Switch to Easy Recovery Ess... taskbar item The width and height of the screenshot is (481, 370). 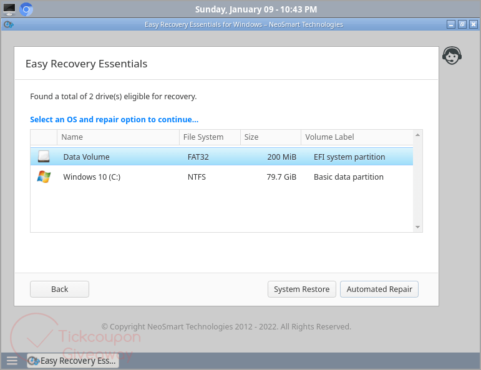[x=73, y=361]
